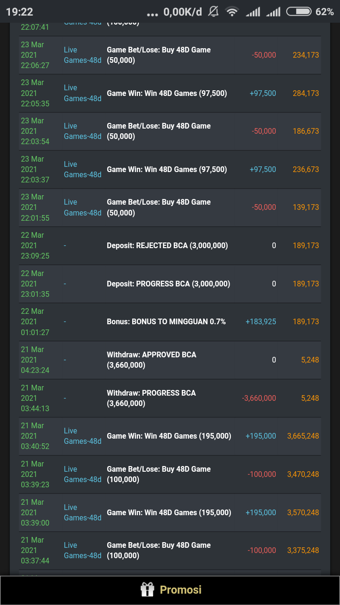Tap the three dots in status bar
340x605 pixels.
coord(153,13)
